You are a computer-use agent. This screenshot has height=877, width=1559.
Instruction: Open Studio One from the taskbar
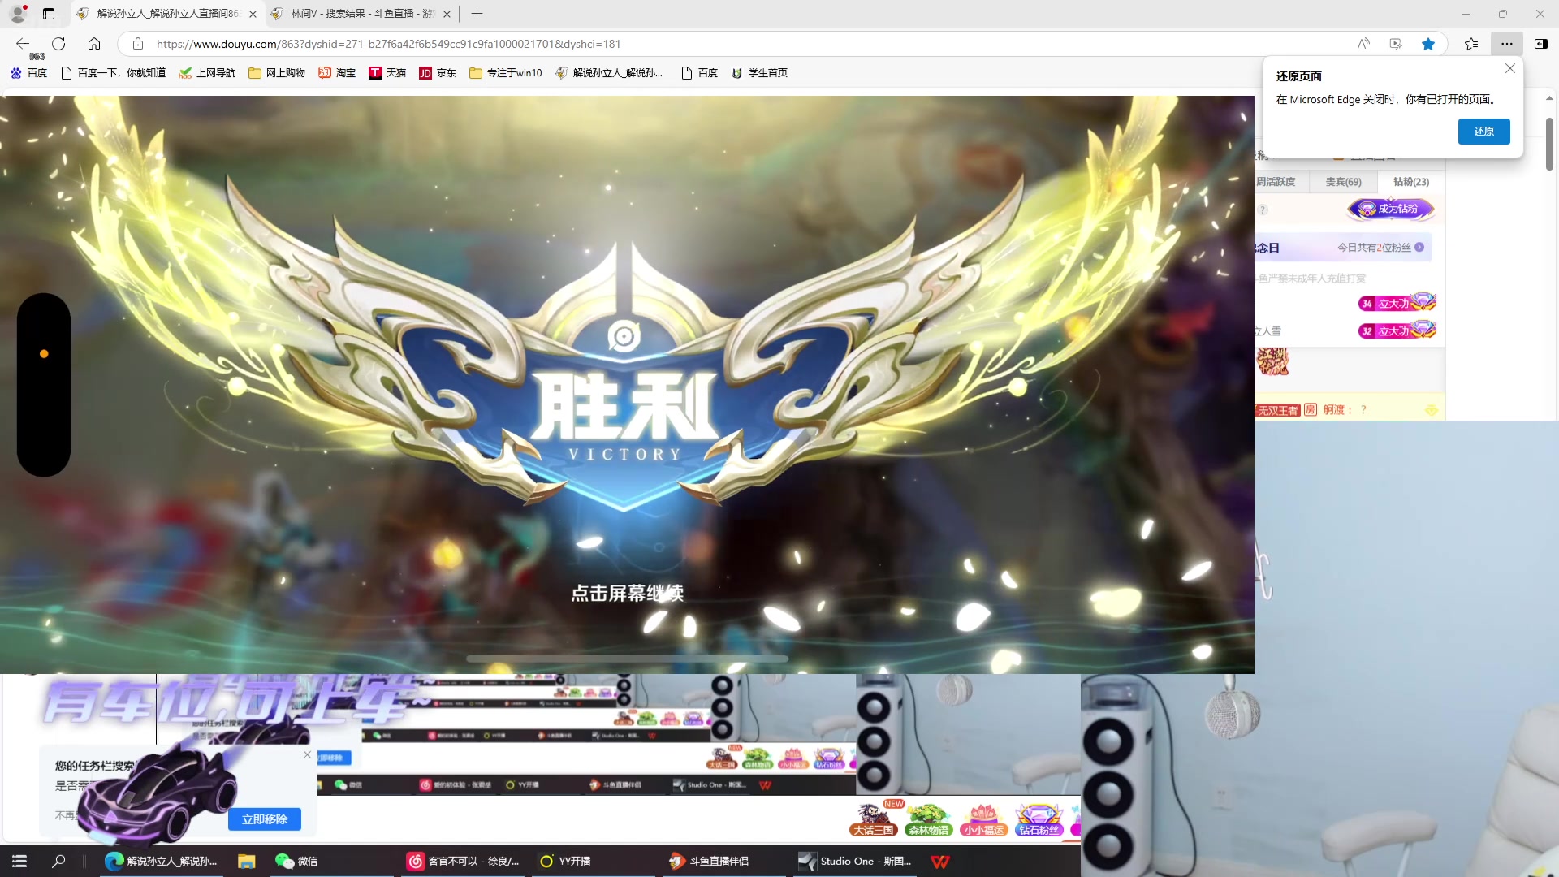click(856, 862)
